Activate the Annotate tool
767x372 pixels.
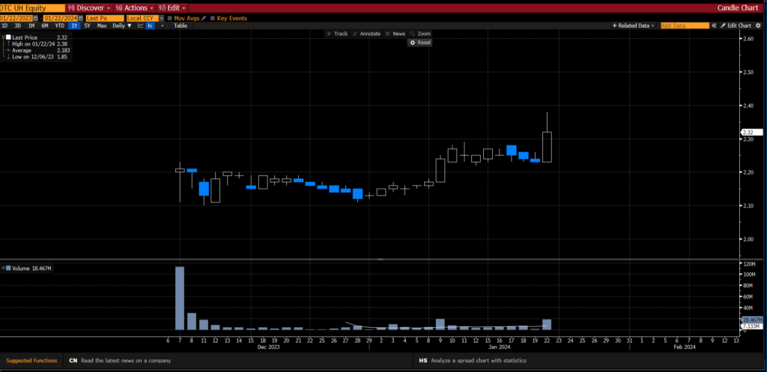366,34
